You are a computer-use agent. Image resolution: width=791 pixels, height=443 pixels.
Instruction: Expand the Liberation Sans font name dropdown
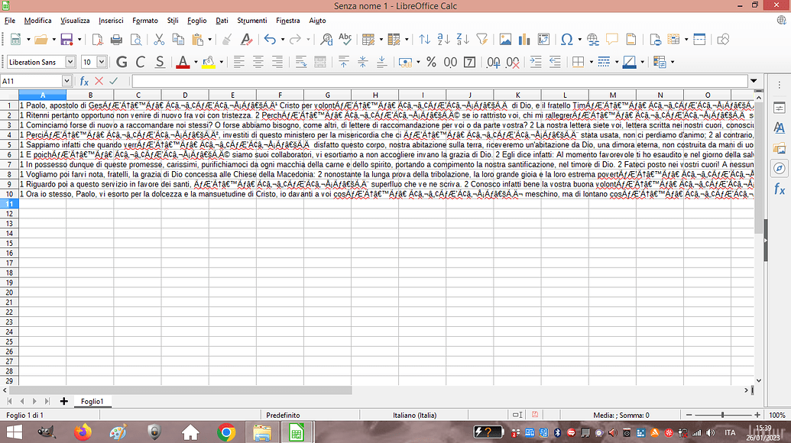pyautogui.click(x=70, y=62)
